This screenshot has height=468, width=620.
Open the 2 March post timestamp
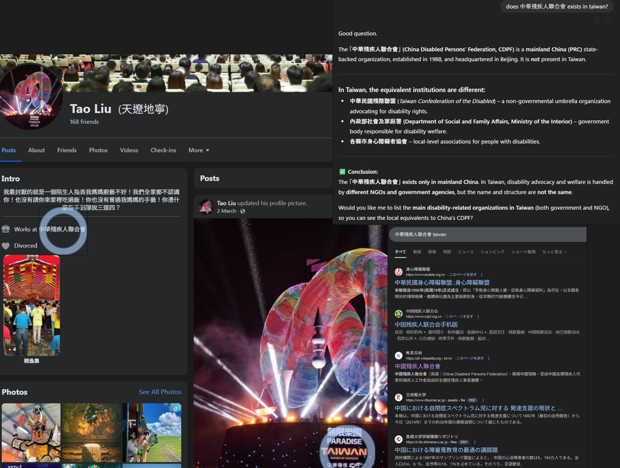tap(226, 211)
